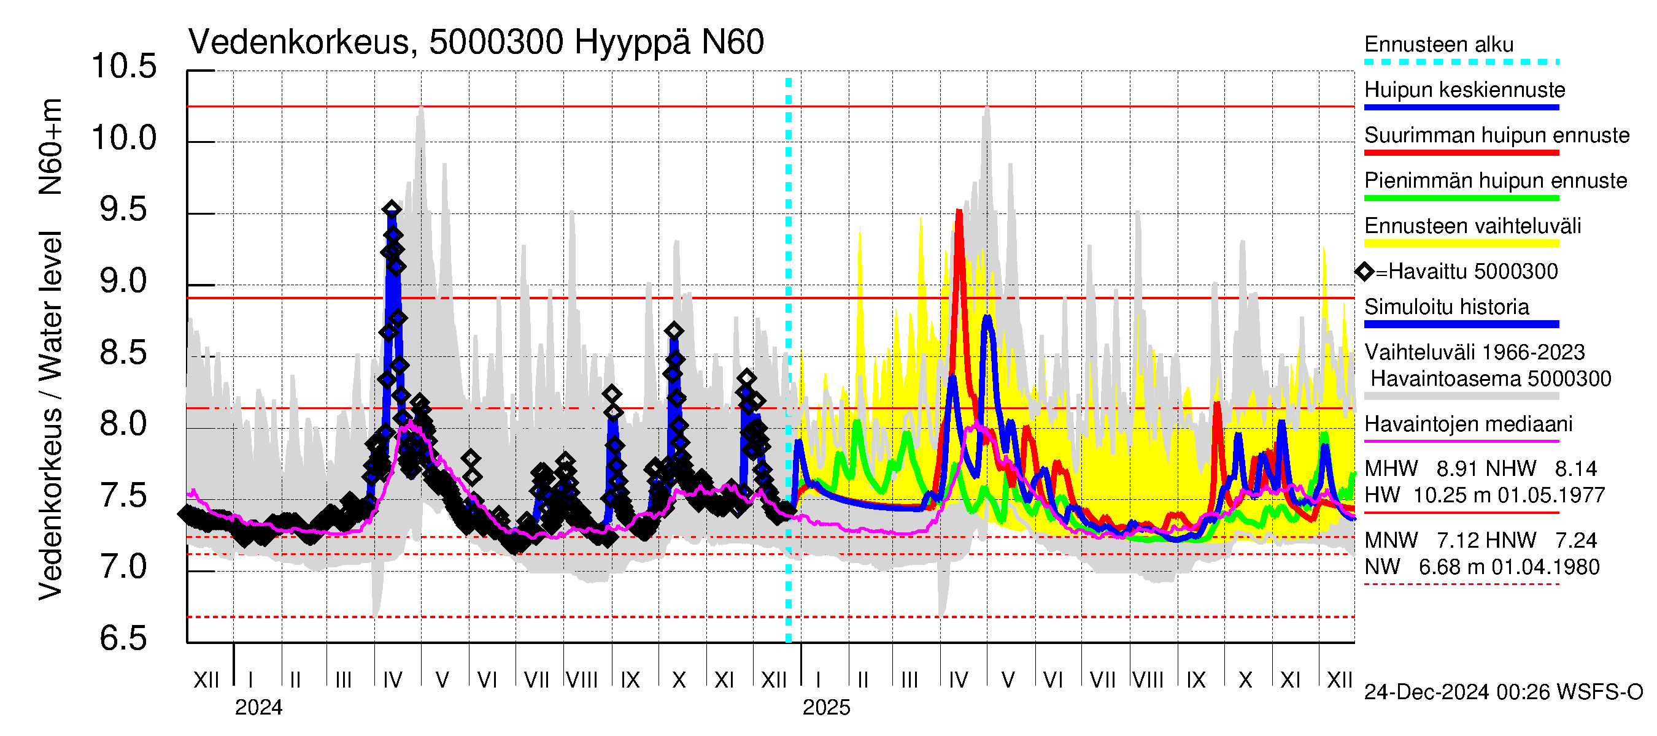Click the red forecast peak in April 2025
1657x736 pixels.
[x=959, y=212]
